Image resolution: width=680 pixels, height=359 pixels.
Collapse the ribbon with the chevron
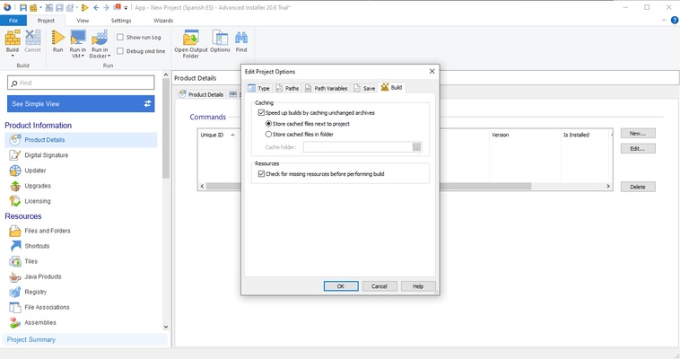click(664, 21)
